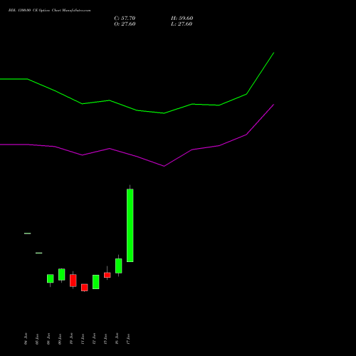Select the green candle for 09 Jun
Viewport: 356px width, 356px height.
[x=62, y=275]
